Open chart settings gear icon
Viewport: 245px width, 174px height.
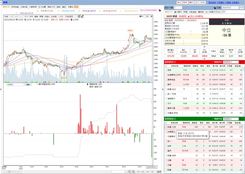pyautogui.click(x=79, y=16)
